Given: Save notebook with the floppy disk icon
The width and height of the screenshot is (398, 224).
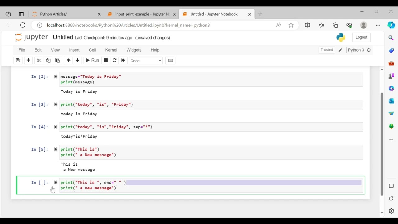Looking at the screenshot, I should coord(18,61).
